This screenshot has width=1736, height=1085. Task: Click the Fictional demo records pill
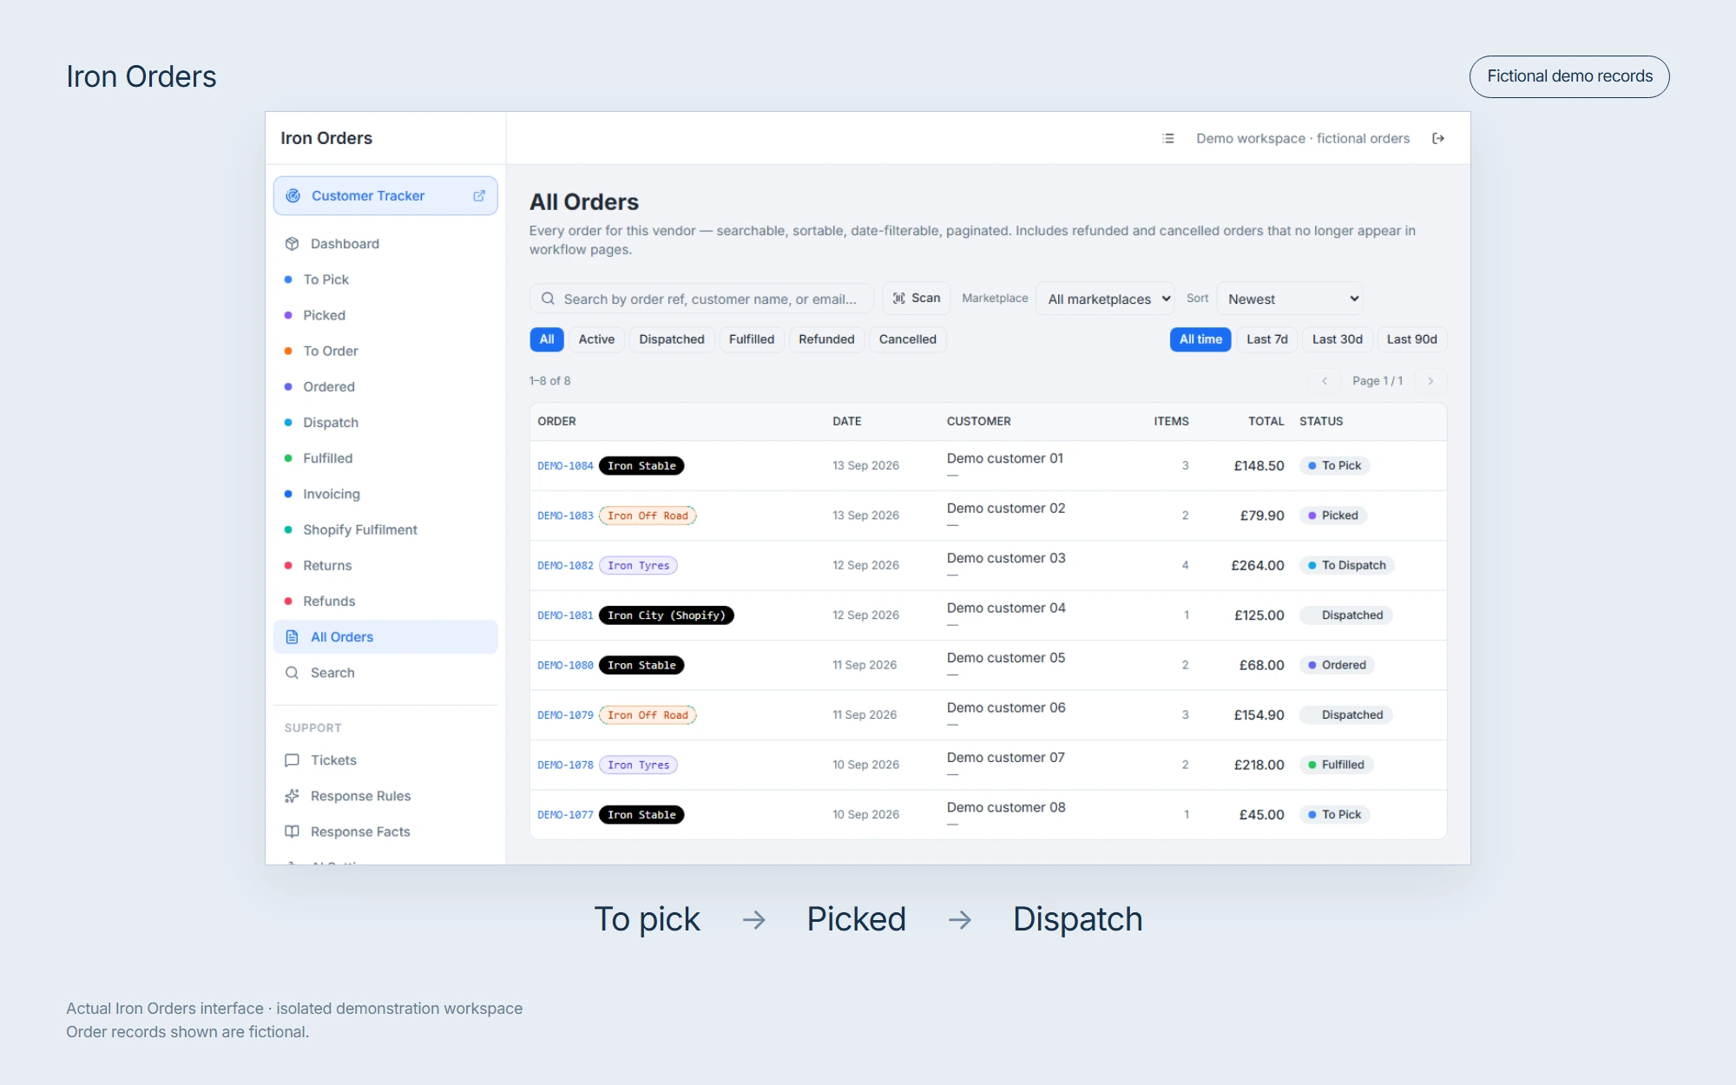click(x=1569, y=76)
